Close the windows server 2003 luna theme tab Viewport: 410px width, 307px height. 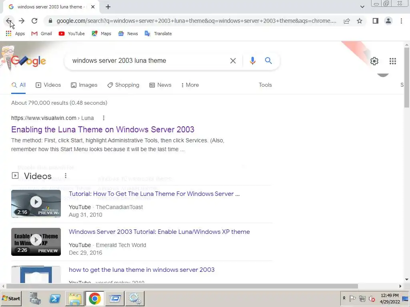pyautogui.click(x=93, y=7)
